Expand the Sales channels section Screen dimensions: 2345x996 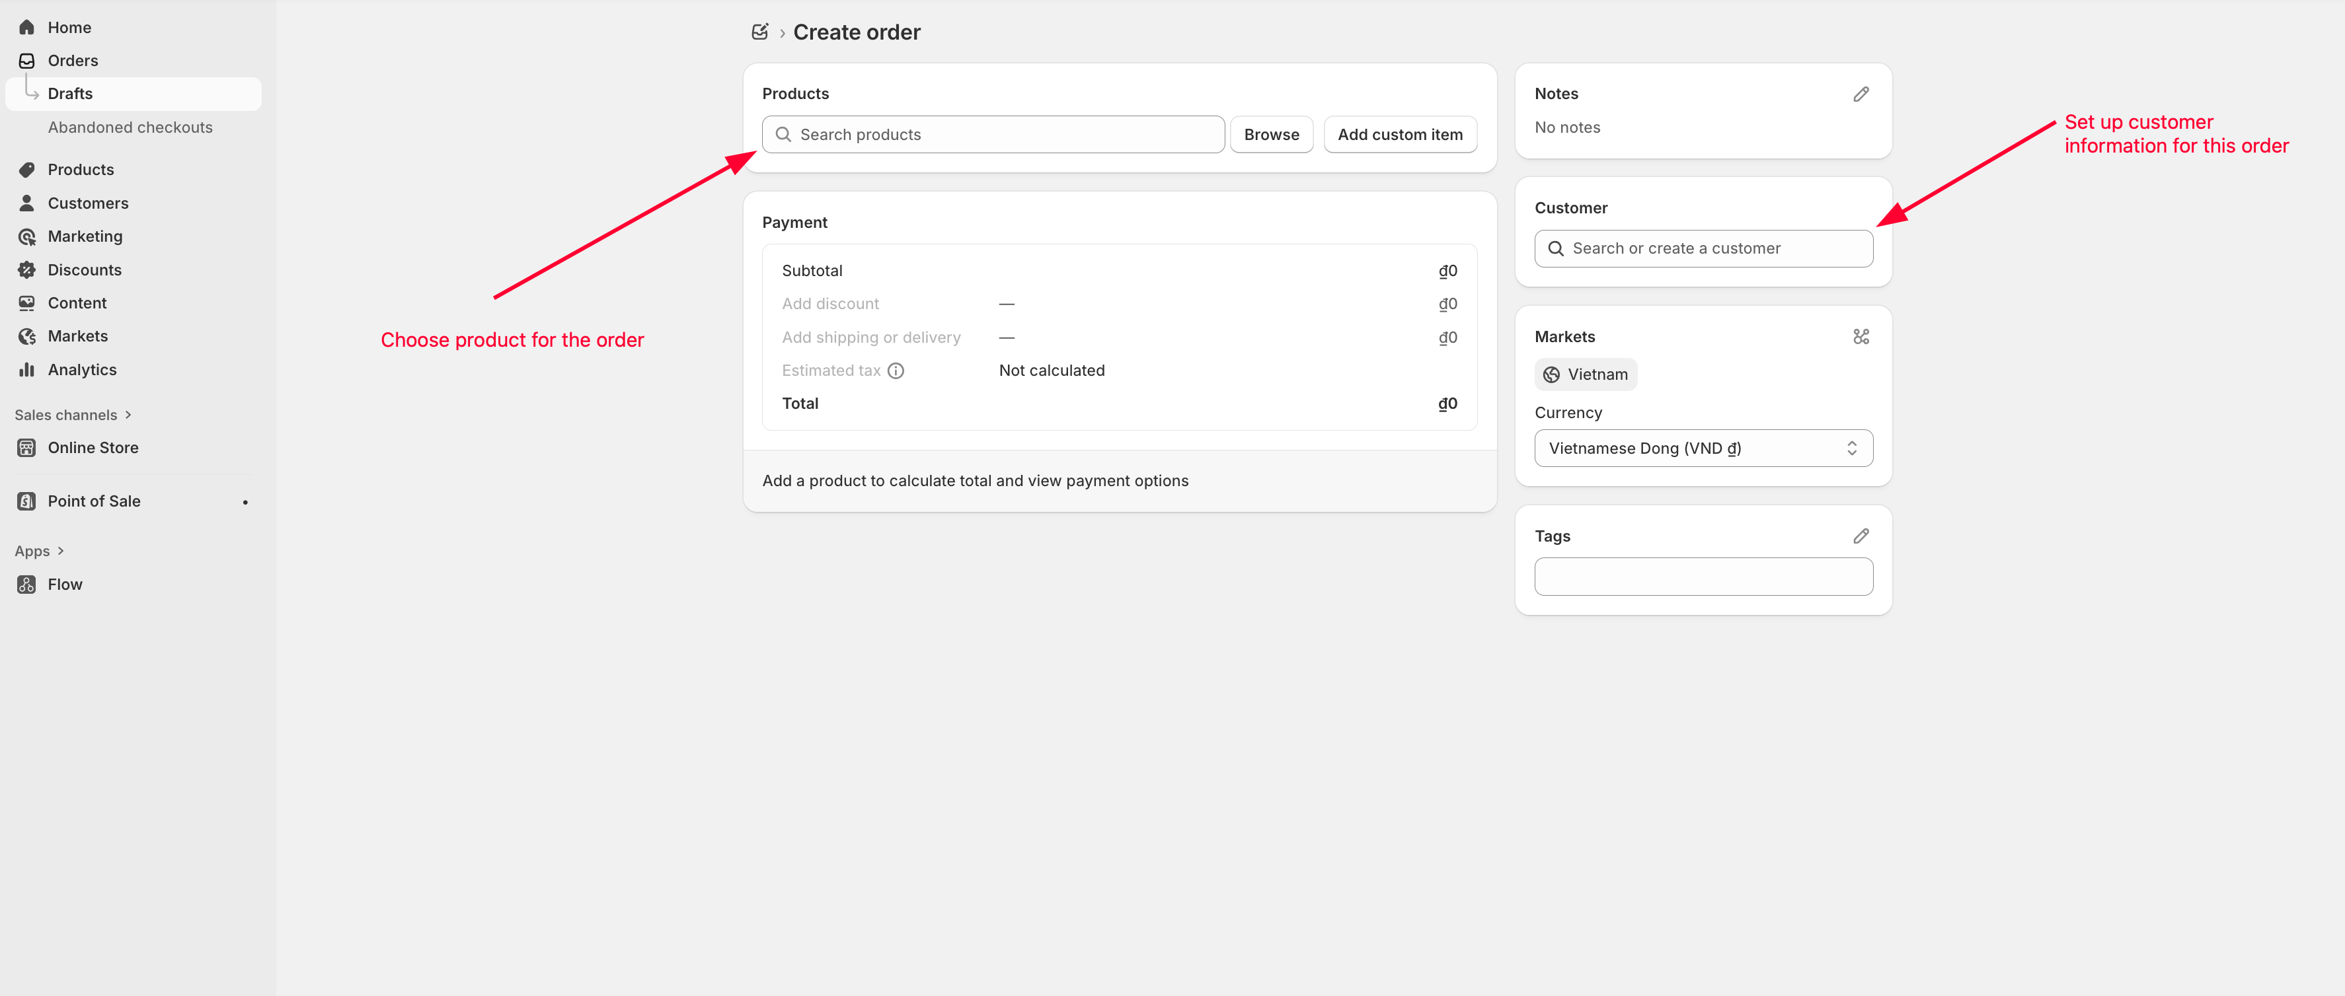click(73, 415)
